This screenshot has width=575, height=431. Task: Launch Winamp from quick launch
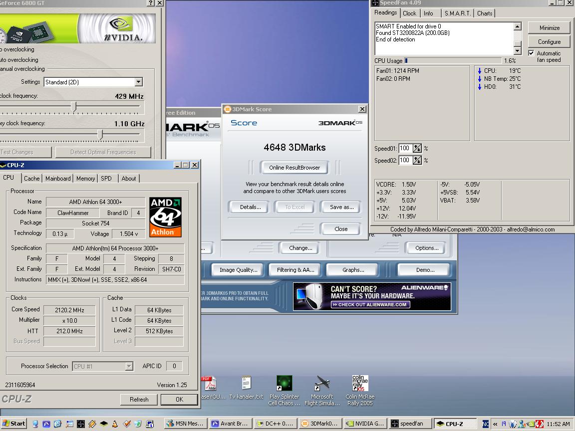(x=92, y=424)
